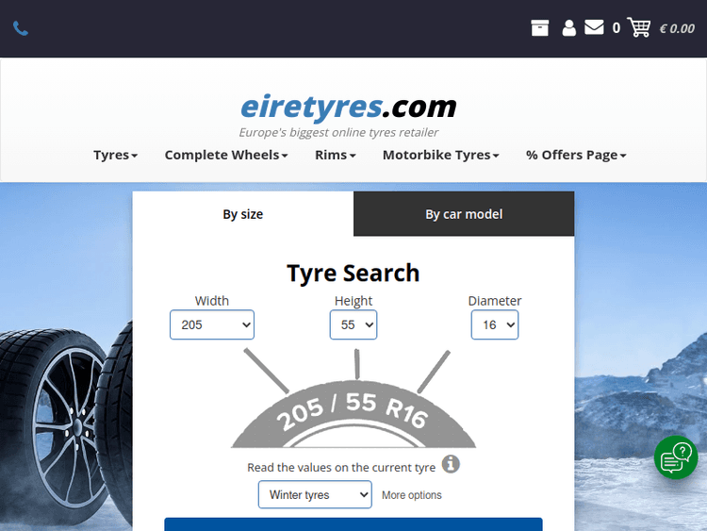Expand the Tyres menu
This screenshot has width=707, height=531.
tap(115, 156)
